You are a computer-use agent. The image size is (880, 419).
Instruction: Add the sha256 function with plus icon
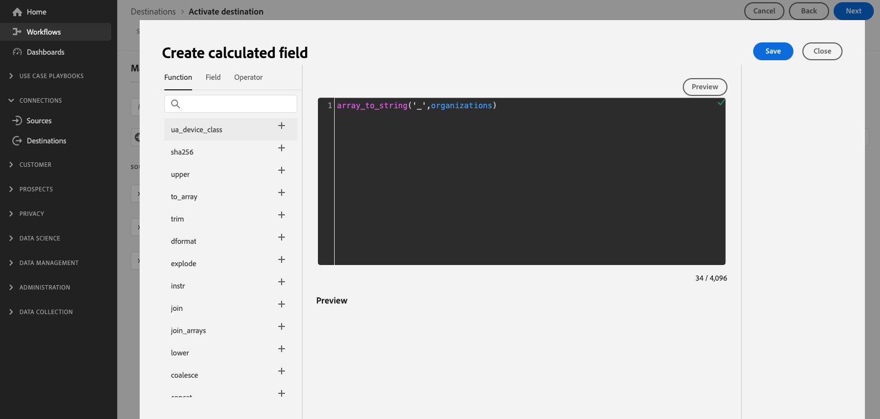pos(282,148)
